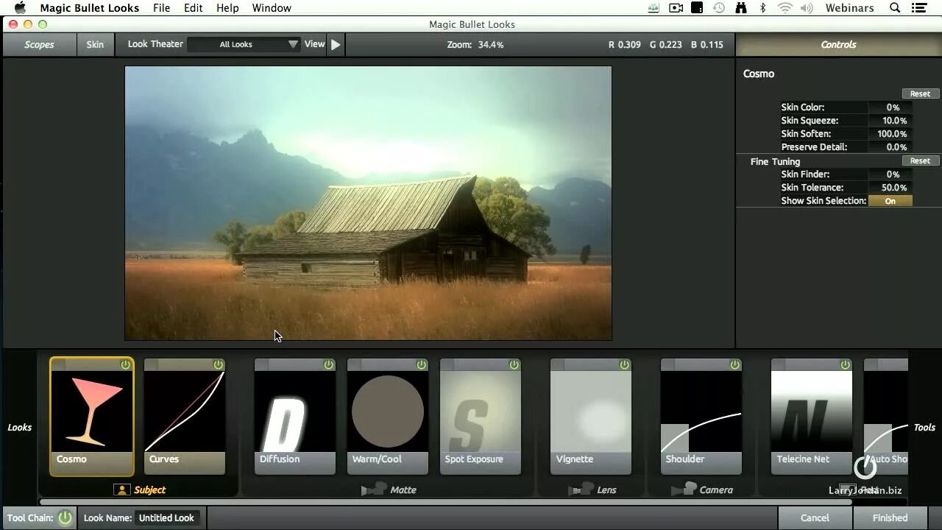This screenshot has width=942, height=530.
Task: Select the Warm/Cool tool
Action: click(x=388, y=412)
